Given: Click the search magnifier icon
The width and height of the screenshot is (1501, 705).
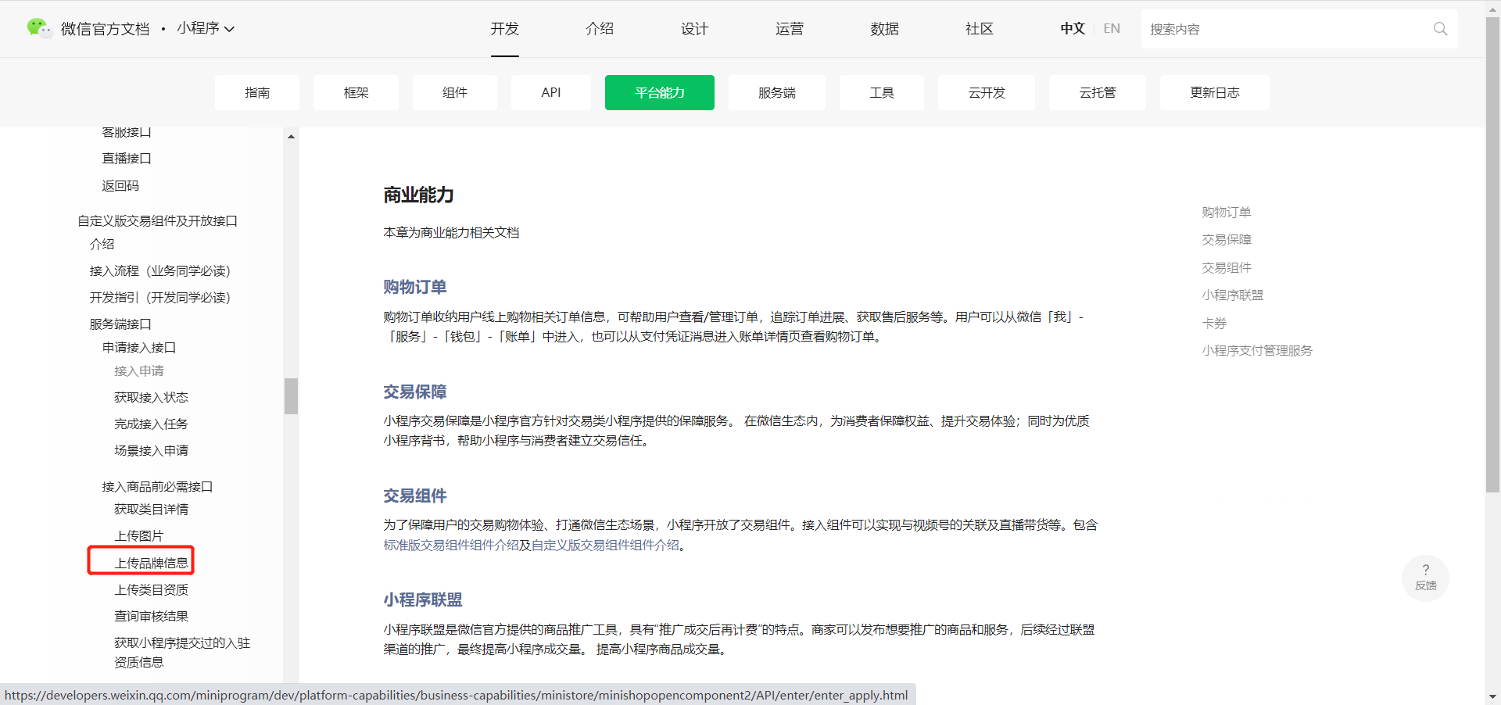Looking at the screenshot, I should [1440, 29].
